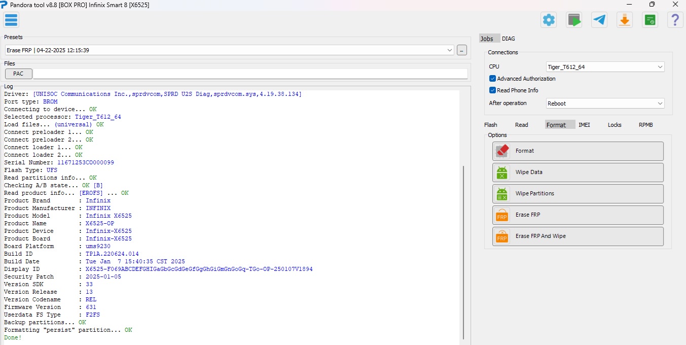Click the Erase FRP button
The image size is (686, 345).
click(577, 215)
